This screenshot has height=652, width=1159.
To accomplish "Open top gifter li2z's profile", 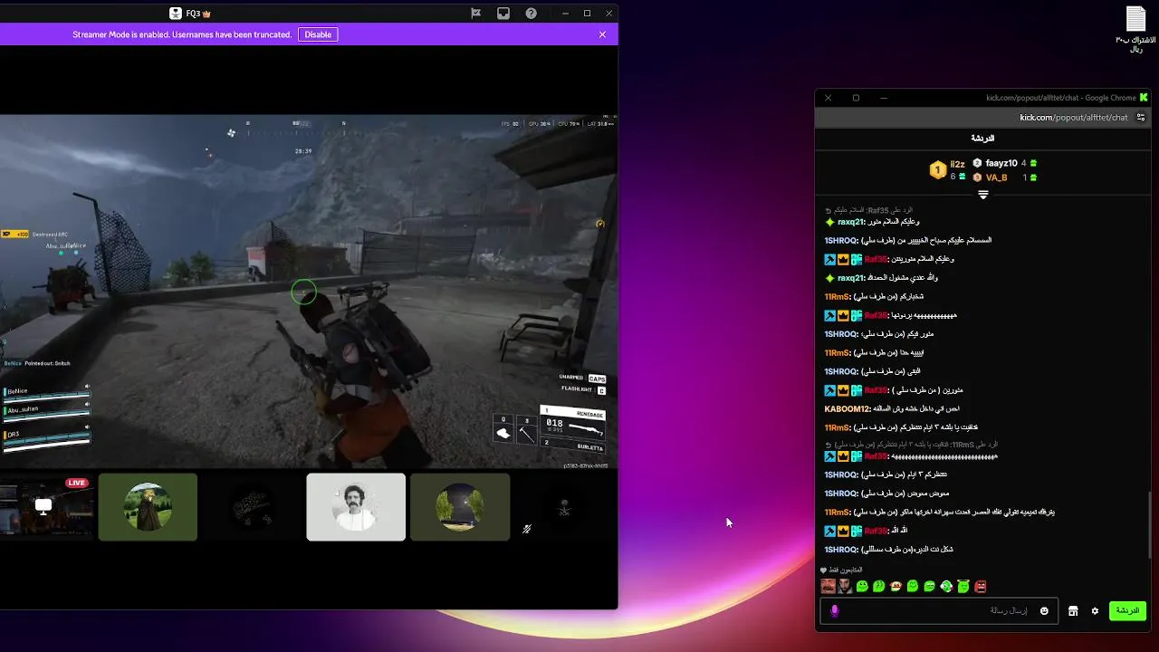I will pyautogui.click(x=957, y=164).
